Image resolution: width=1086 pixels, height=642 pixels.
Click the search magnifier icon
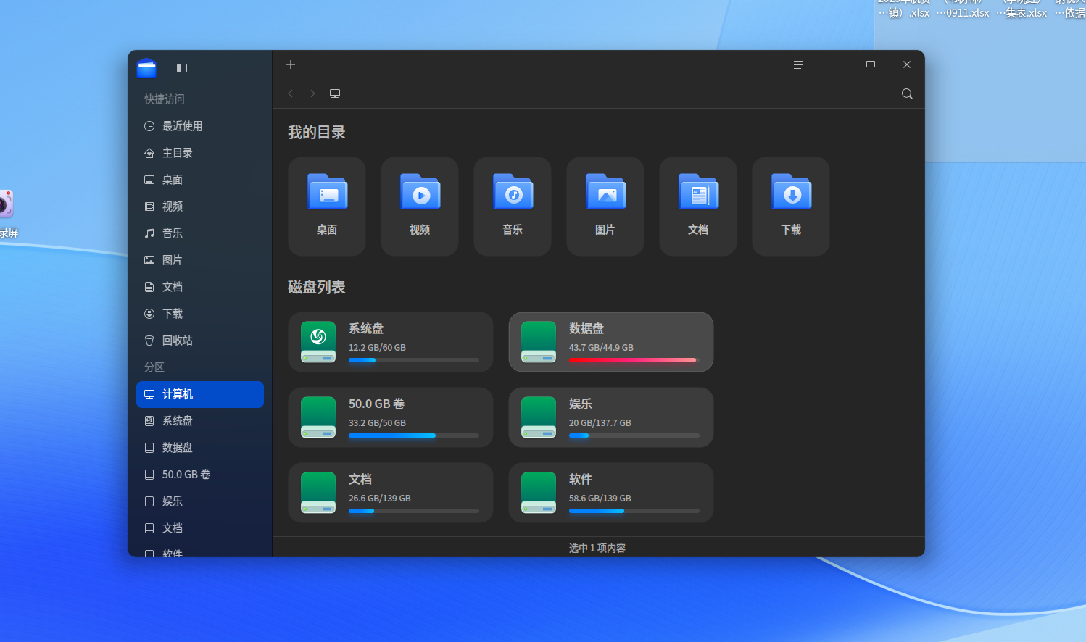coord(907,93)
